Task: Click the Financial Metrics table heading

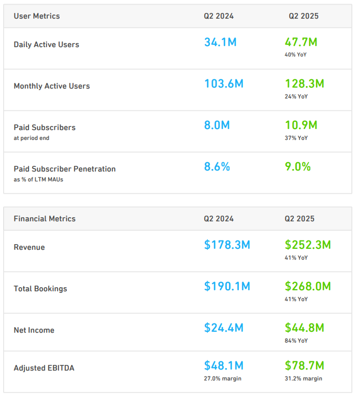Action: tap(45, 219)
